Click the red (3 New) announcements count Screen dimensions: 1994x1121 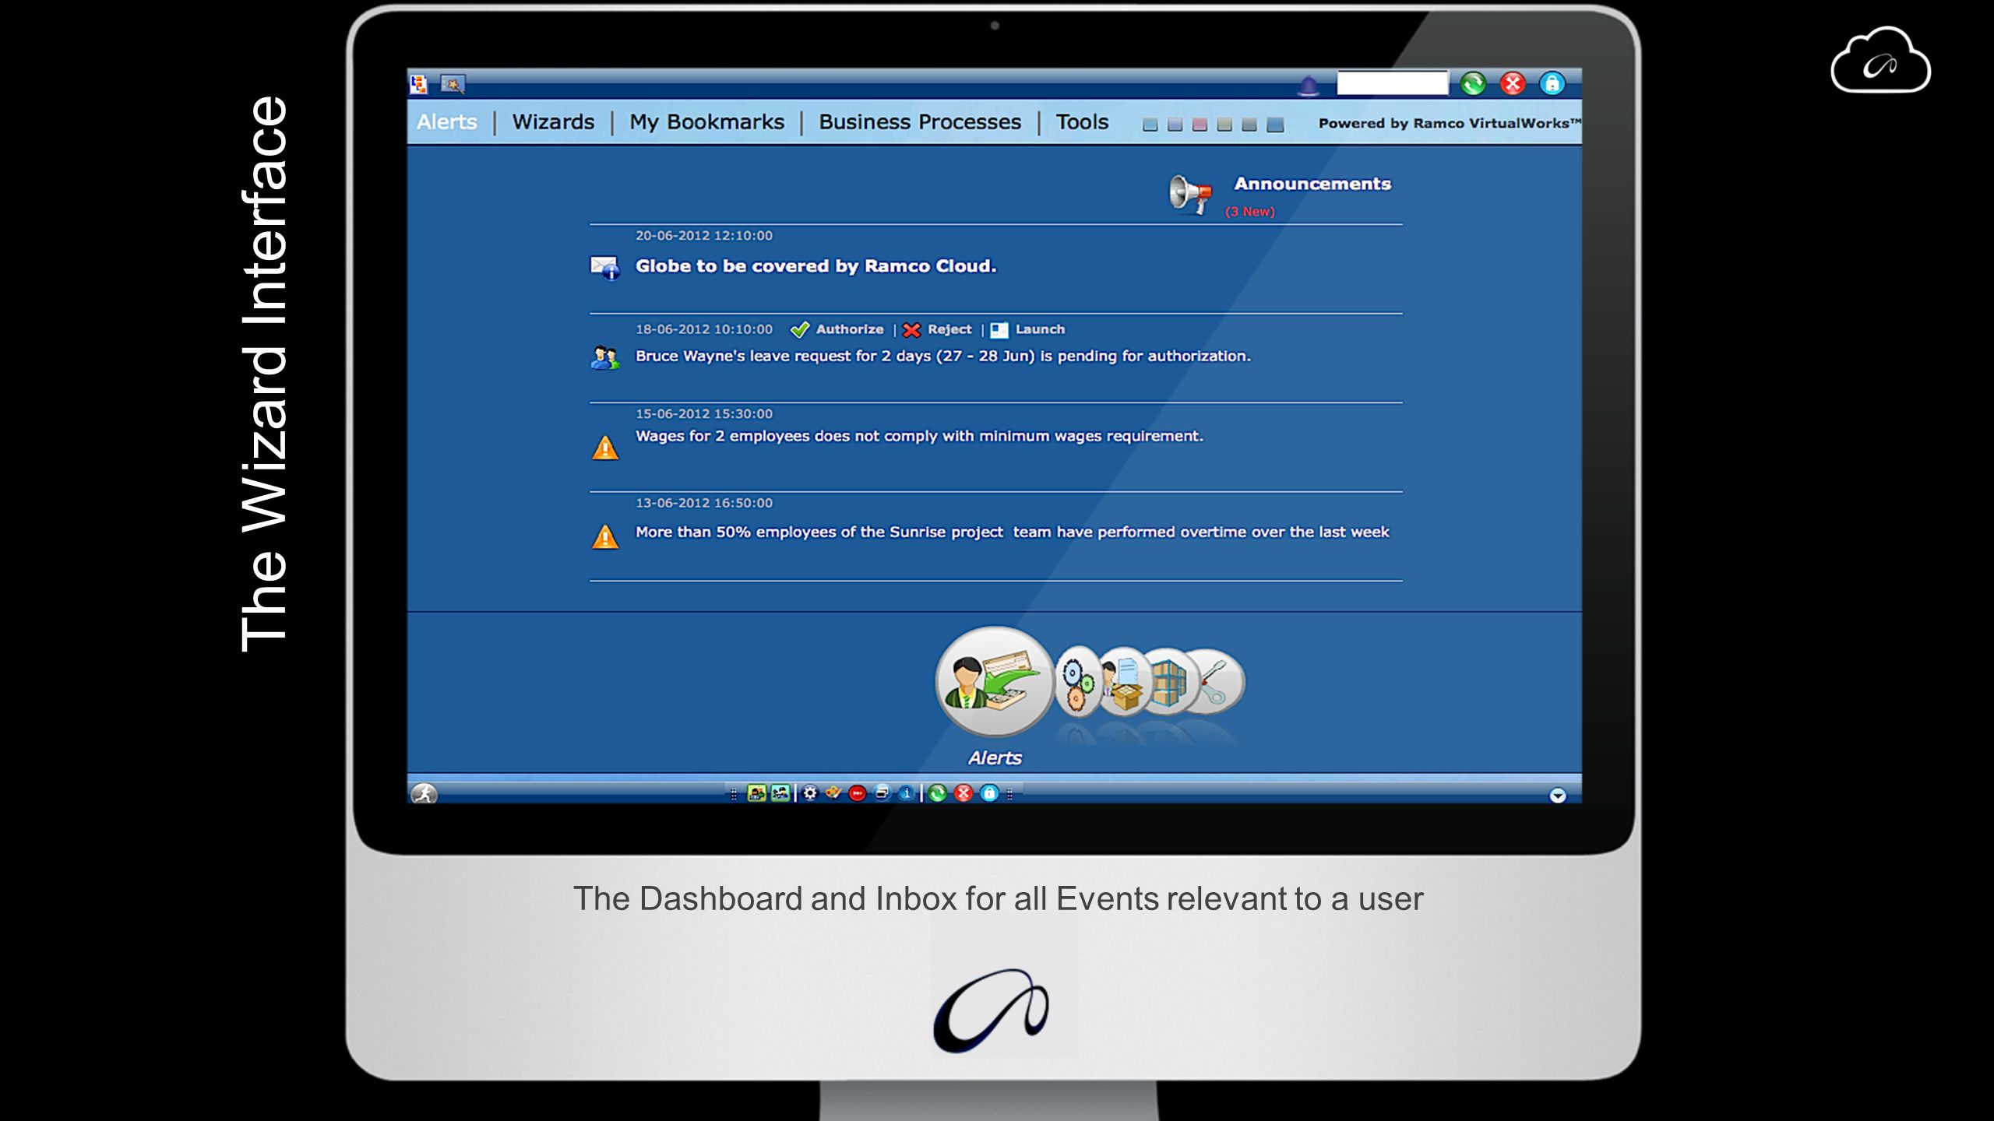tap(1249, 212)
